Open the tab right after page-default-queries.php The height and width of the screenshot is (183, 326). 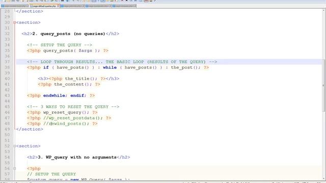[x=72, y=6]
